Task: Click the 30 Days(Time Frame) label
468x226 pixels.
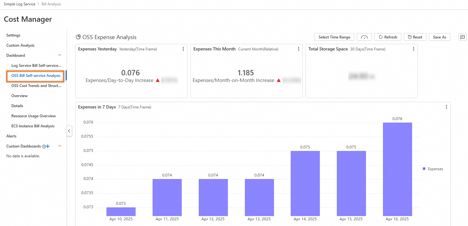Action: tap(368, 49)
